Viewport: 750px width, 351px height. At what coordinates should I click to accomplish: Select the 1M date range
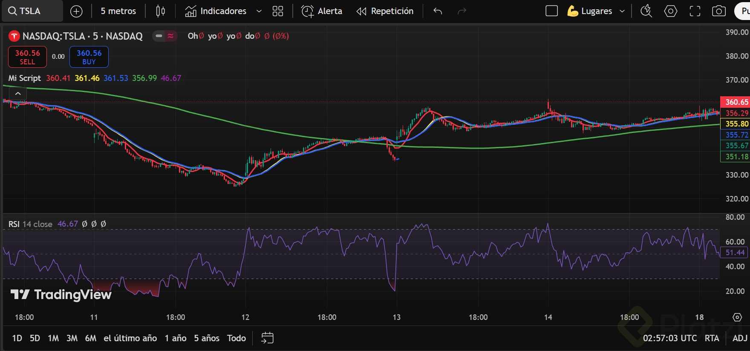53,338
